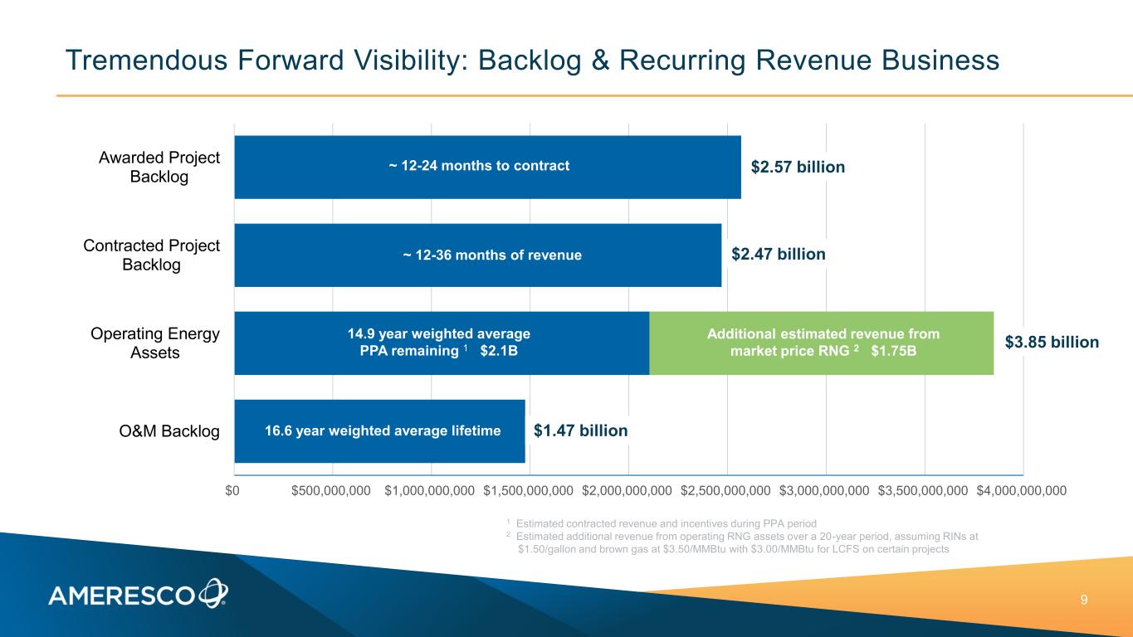Click the blue PPA remaining $2.1B segment

tap(442, 343)
